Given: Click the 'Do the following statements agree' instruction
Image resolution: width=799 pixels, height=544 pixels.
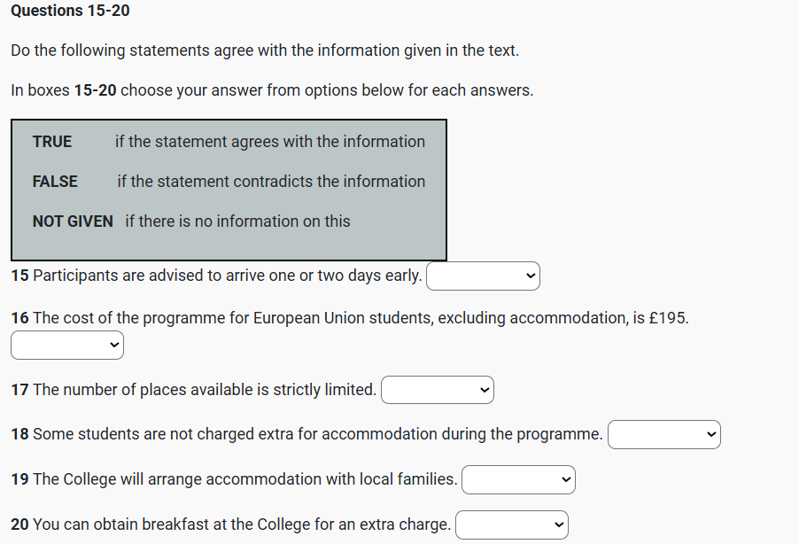Looking at the screenshot, I should (265, 51).
